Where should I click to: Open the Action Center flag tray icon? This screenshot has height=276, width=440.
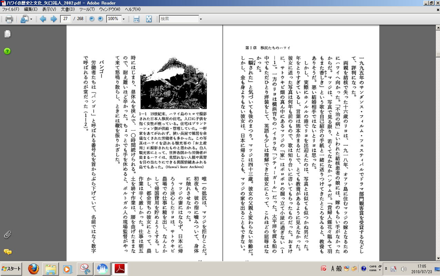tap(394, 268)
